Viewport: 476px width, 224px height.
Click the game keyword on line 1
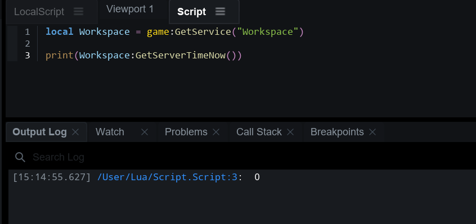pyautogui.click(x=158, y=32)
